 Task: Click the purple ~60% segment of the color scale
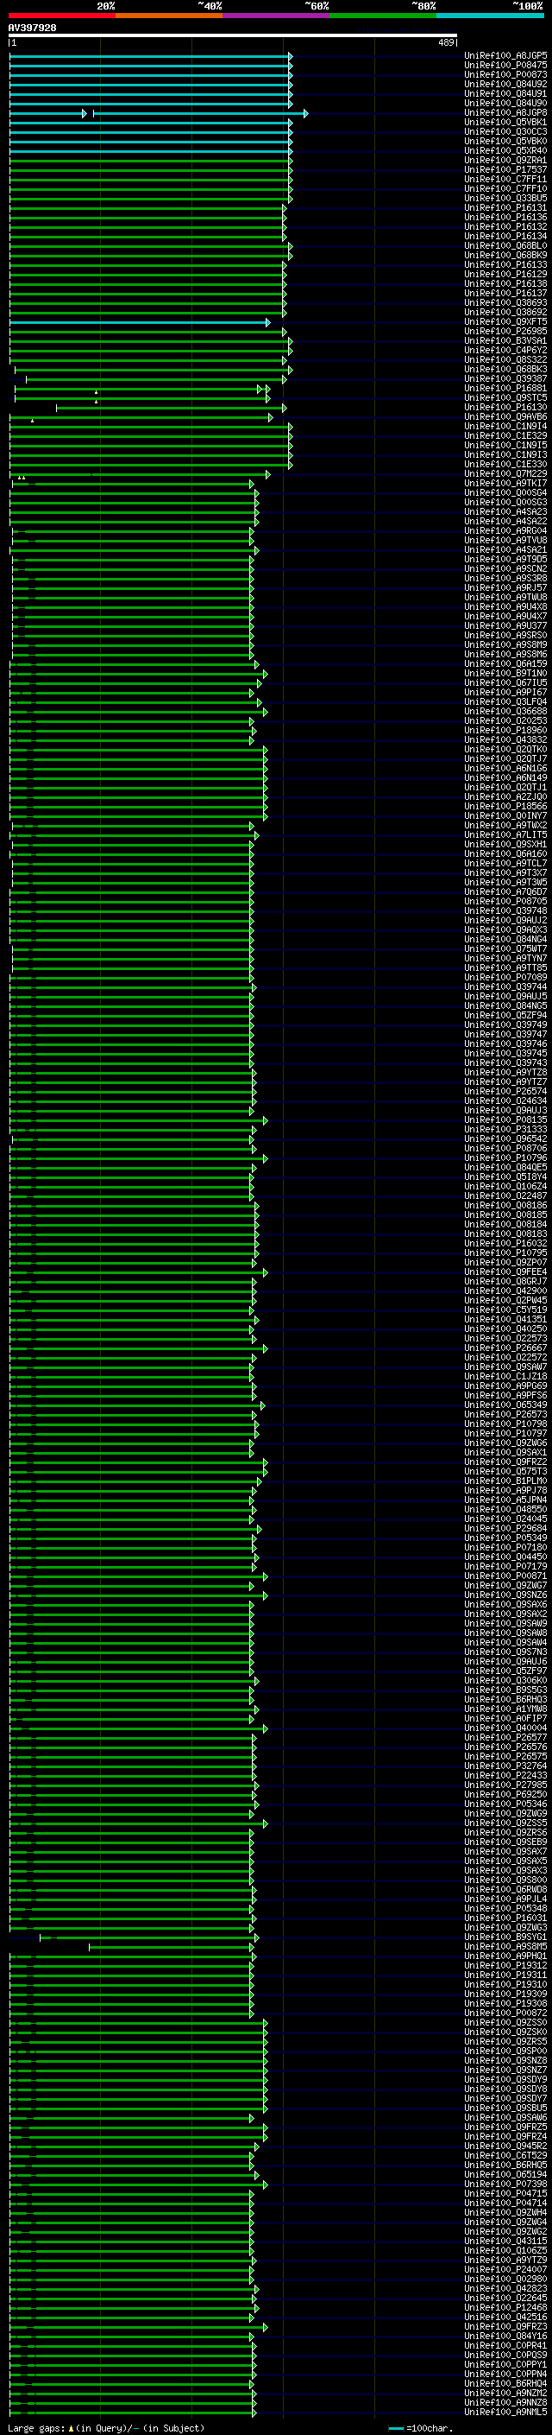pyautogui.click(x=277, y=16)
